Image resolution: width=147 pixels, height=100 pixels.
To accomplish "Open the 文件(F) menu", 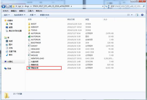I will (5, 11).
